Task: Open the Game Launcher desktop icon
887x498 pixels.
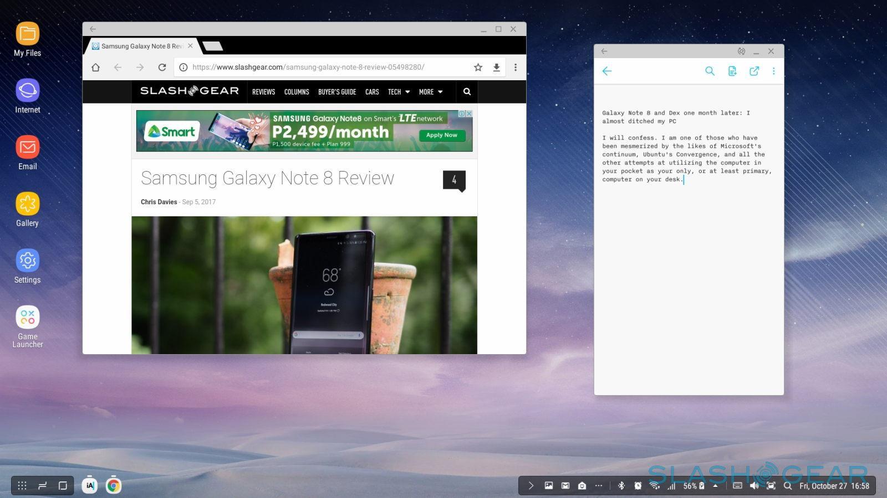Action: (x=27, y=318)
